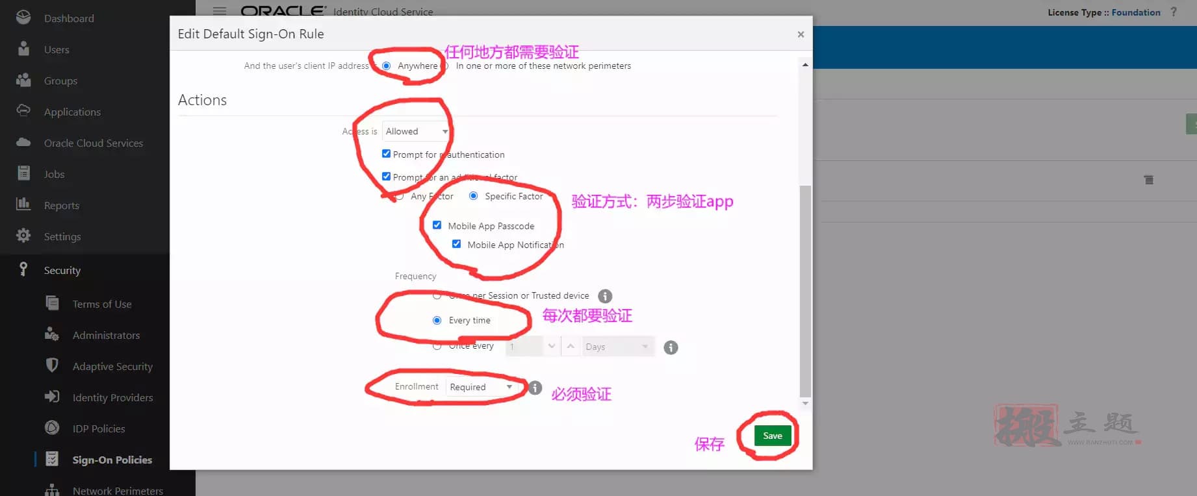Click the Sign-On Policies checklist icon
The image size is (1197, 496).
[x=52, y=458]
